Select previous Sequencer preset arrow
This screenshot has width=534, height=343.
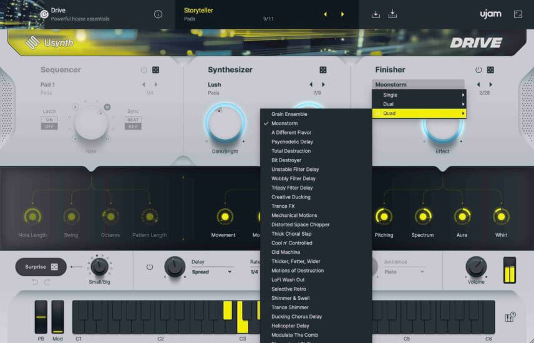coord(143,84)
